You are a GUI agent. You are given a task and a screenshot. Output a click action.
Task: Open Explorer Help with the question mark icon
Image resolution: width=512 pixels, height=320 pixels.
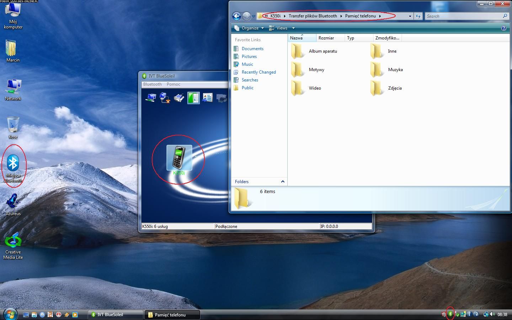[x=503, y=28]
